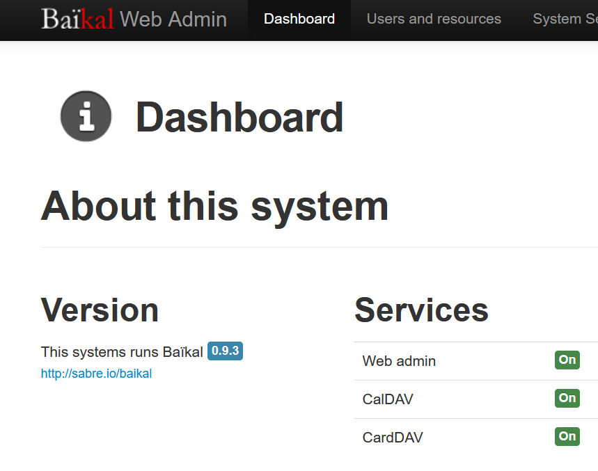598x471 pixels.
Task: Select the CardDAV service label
Action: click(393, 438)
